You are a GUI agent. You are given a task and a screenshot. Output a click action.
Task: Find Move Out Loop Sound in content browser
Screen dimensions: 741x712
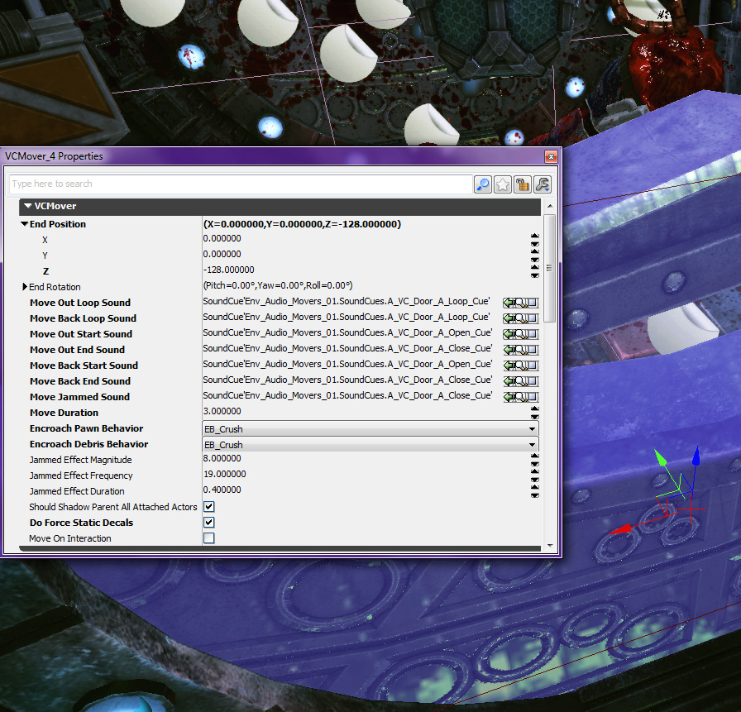(521, 303)
